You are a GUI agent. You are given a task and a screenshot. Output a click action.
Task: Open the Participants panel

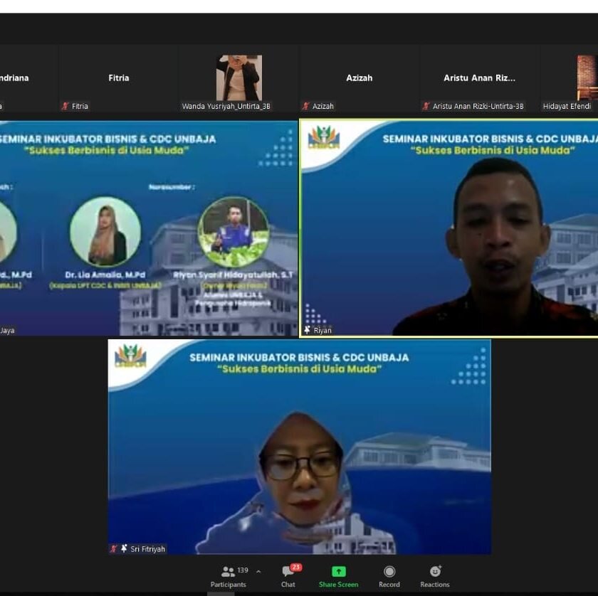pos(228,575)
